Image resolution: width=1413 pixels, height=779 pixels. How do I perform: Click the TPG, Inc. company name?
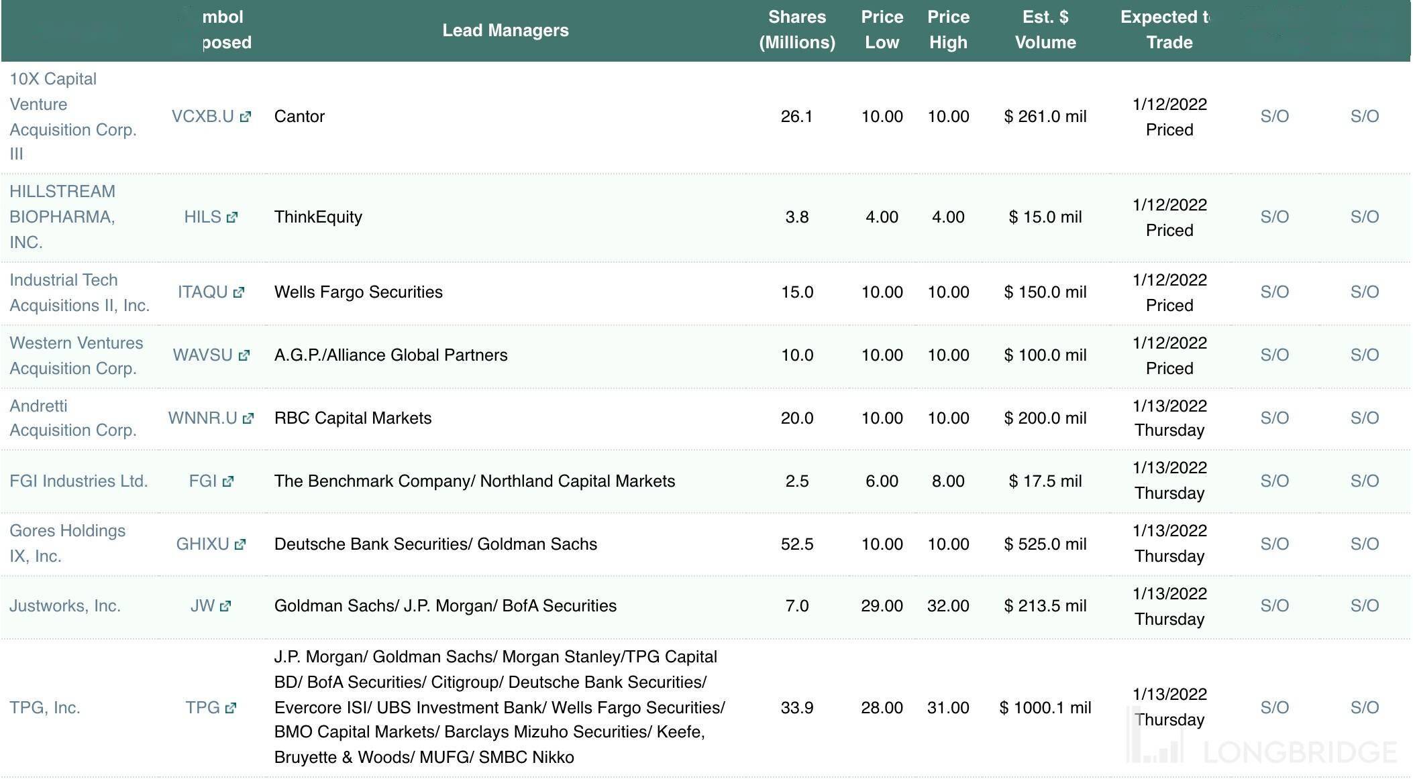pyautogui.click(x=45, y=708)
